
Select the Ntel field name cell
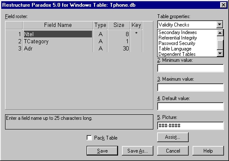58,34
